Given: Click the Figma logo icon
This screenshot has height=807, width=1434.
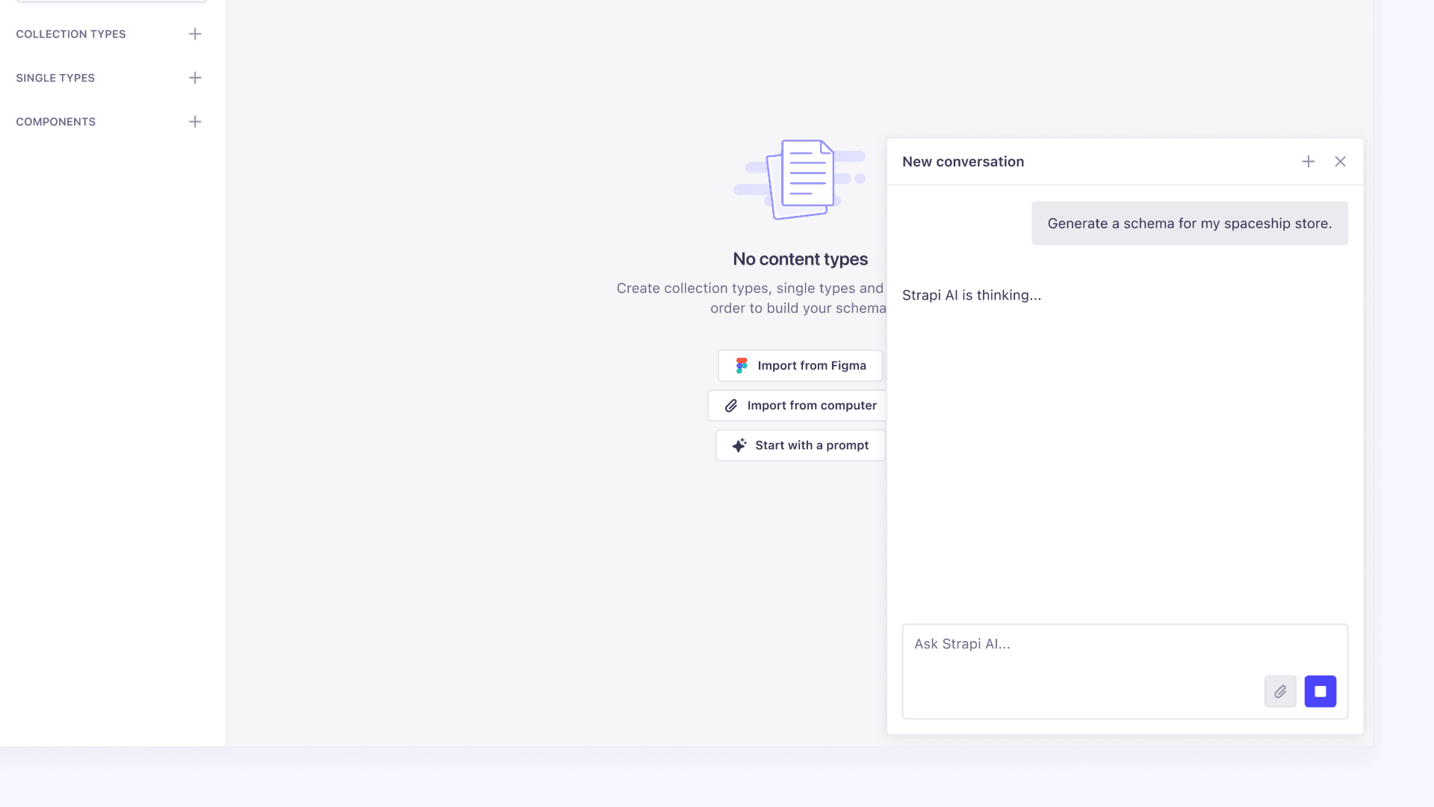Looking at the screenshot, I should [742, 365].
